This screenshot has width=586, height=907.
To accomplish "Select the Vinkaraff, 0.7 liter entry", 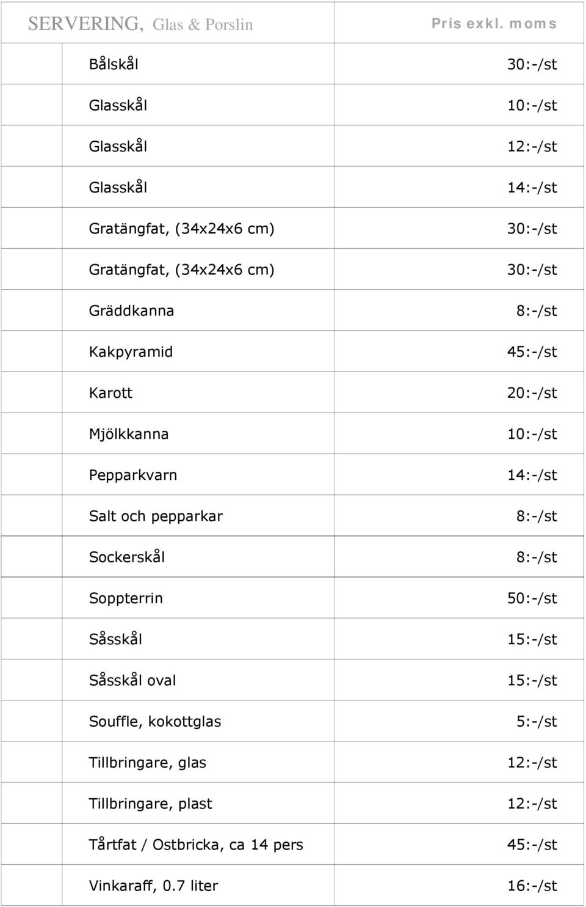I will point(153,885).
